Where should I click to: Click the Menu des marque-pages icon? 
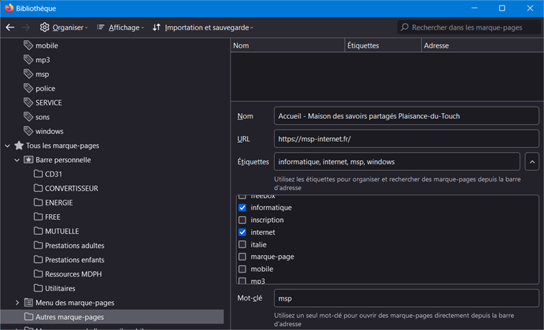pyautogui.click(x=29, y=303)
